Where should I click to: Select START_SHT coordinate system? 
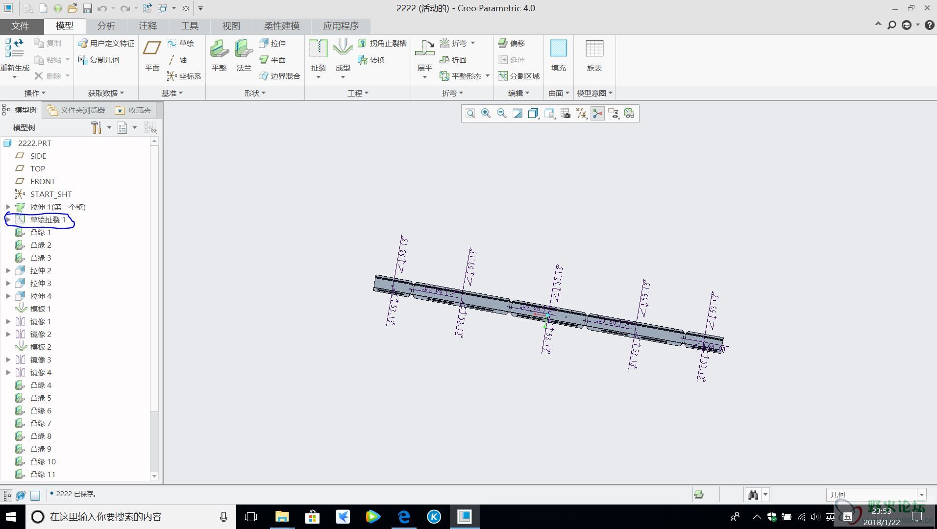pos(50,194)
